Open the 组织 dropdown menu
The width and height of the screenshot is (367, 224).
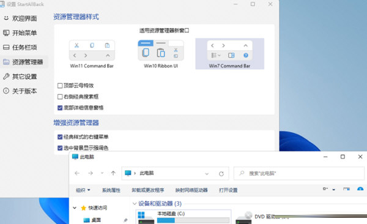(x=83, y=190)
